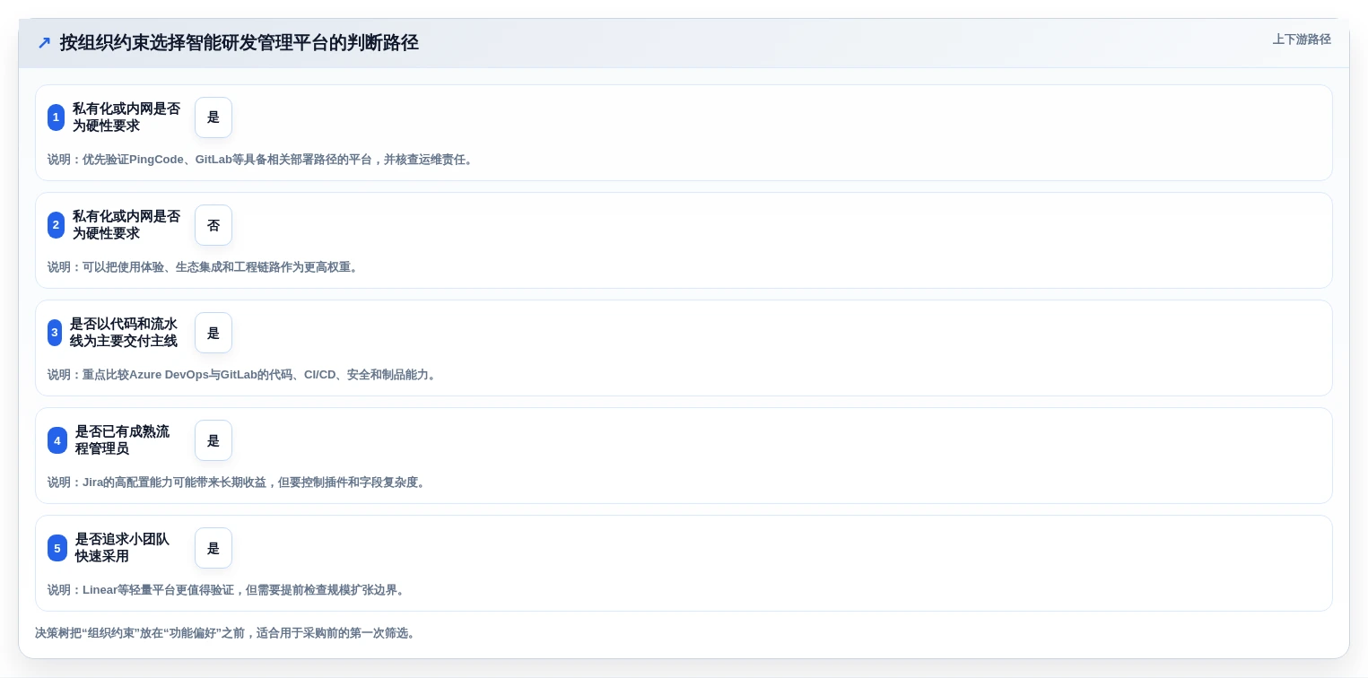Click the arrow icon beside the panel title
The image size is (1368, 678).
click(x=44, y=43)
